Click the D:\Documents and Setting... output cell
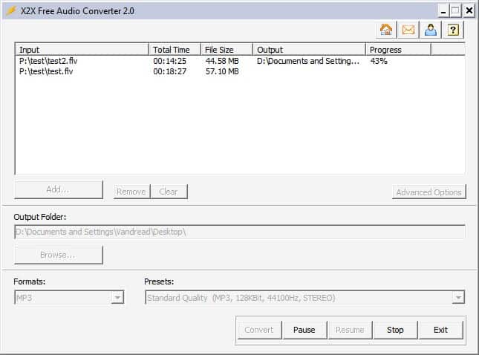The width and height of the screenshot is (479, 355). point(308,61)
